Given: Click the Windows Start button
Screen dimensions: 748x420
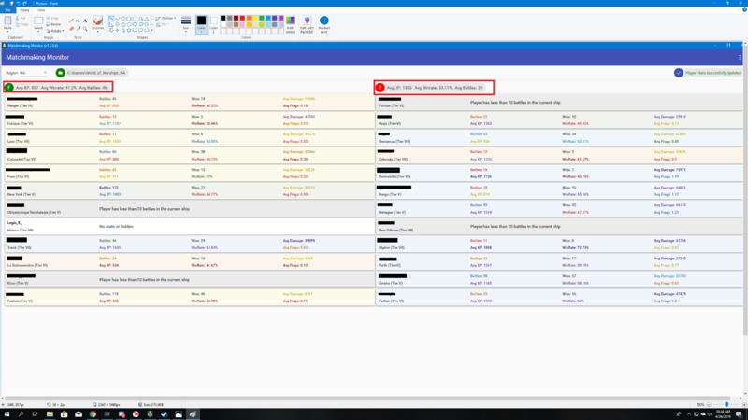Looking at the screenshot, I should (5, 414).
